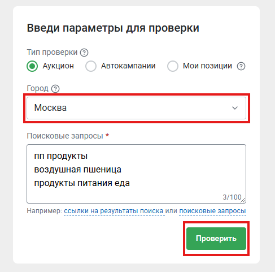Click the Введи параметры для проверки heading
Image resolution: width=275 pixels, height=272 pixels.
pos(113,28)
